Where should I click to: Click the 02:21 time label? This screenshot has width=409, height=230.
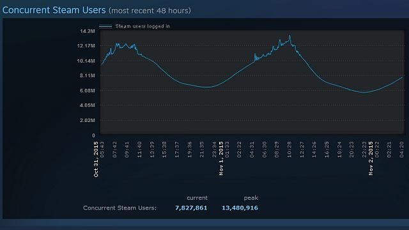click(x=389, y=149)
